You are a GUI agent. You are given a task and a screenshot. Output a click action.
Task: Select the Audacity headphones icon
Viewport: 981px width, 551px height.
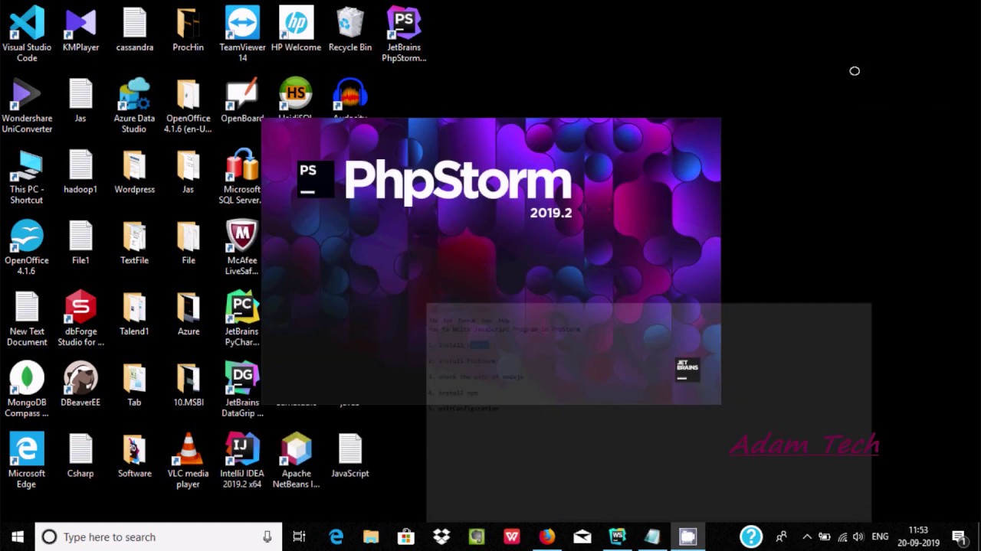(x=350, y=94)
